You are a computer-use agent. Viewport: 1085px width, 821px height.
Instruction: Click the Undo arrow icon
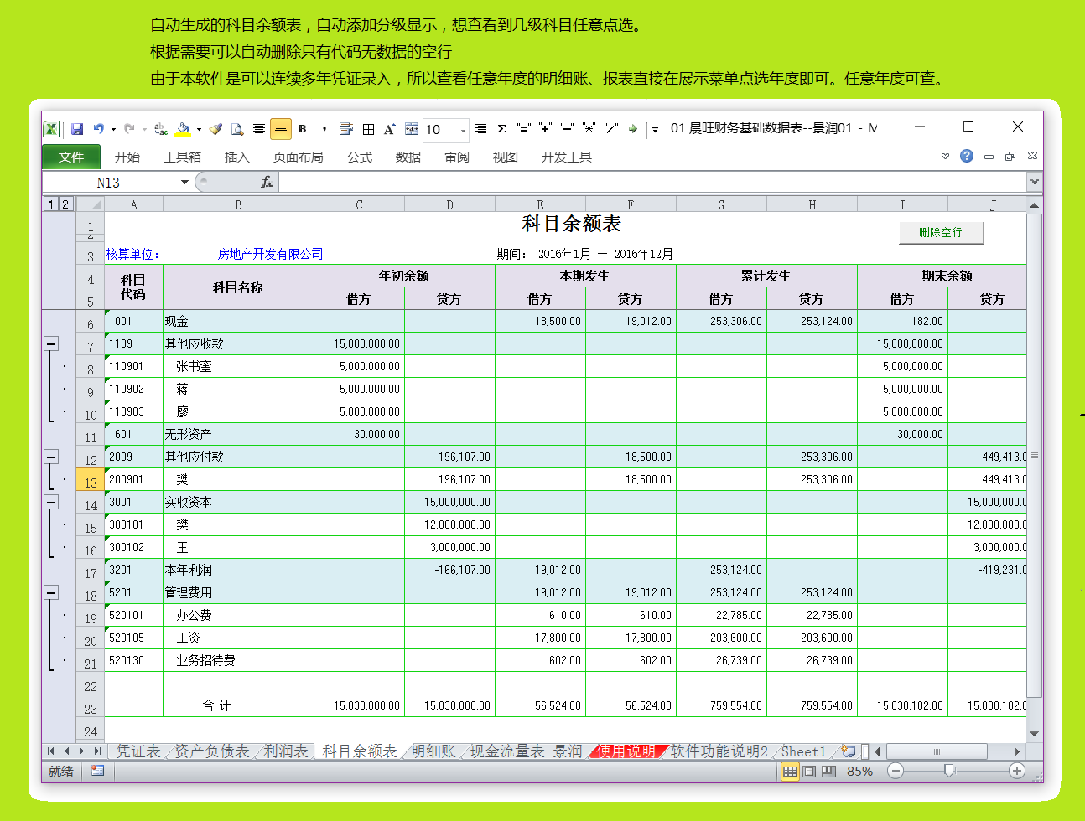(99, 129)
